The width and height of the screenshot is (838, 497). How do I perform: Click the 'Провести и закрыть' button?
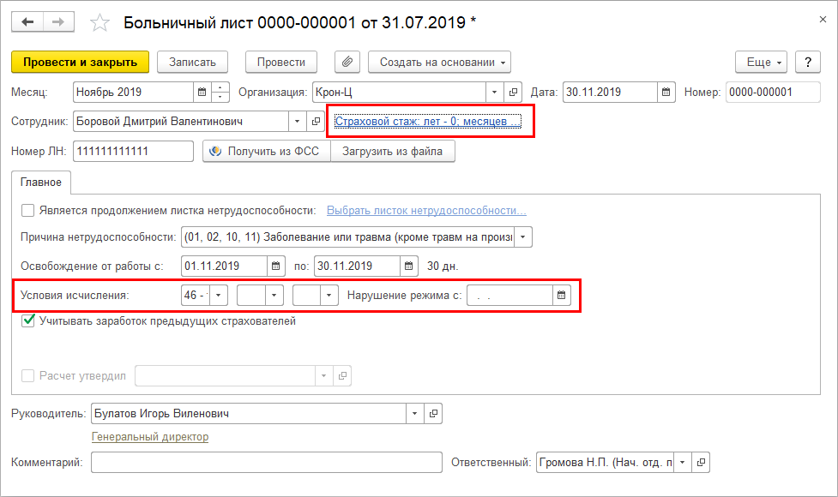pos(80,62)
